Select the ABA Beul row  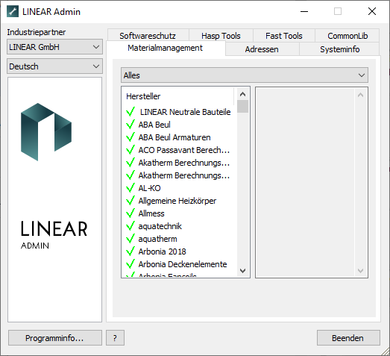(154, 125)
